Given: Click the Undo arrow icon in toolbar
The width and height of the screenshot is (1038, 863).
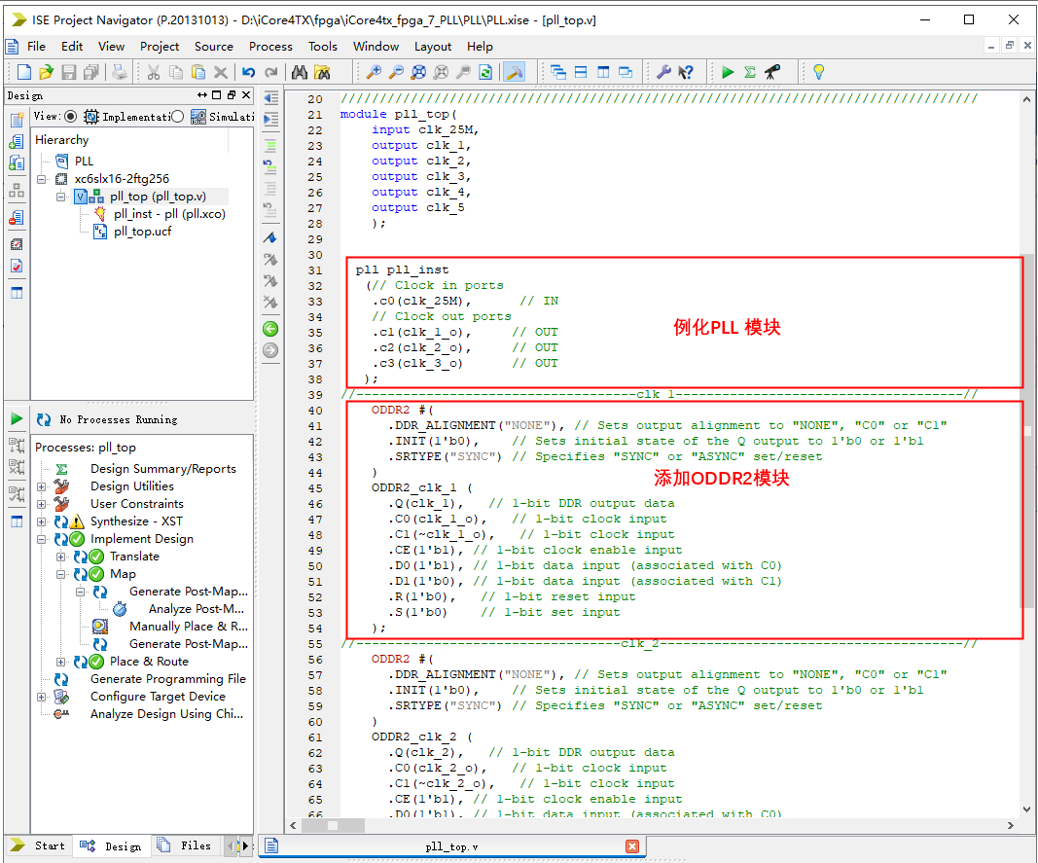Looking at the screenshot, I should (248, 72).
